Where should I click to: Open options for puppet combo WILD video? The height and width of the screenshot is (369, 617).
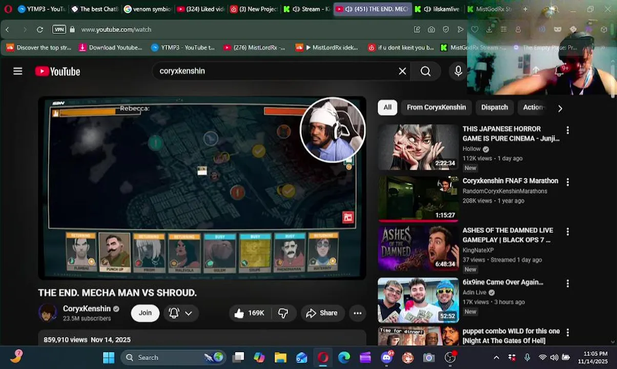tap(567, 333)
